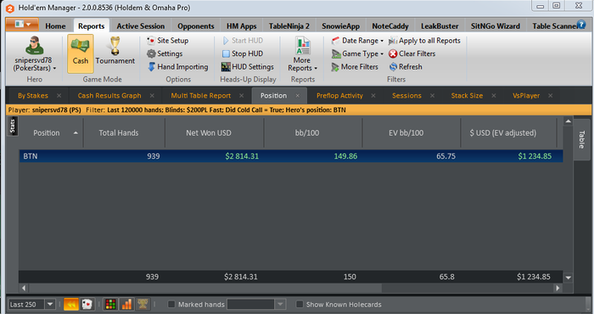Image resolution: width=594 pixels, height=314 pixels.
Task: Click Start HUD
Action: (x=243, y=41)
